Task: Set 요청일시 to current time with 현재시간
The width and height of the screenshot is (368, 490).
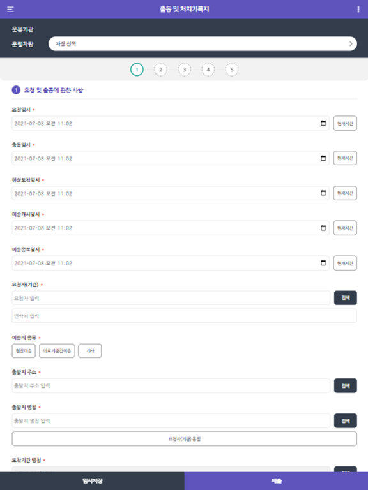Action: (345, 123)
